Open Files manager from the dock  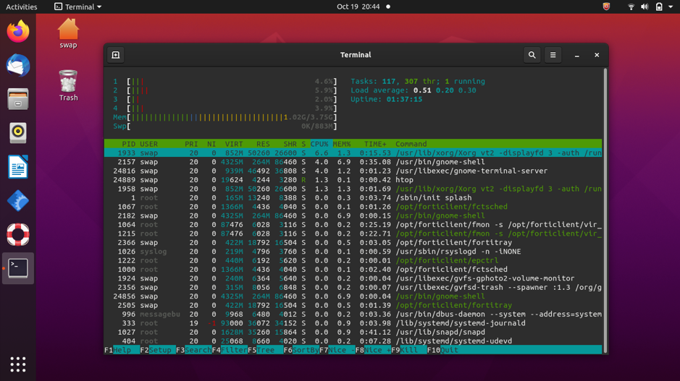coord(18,99)
